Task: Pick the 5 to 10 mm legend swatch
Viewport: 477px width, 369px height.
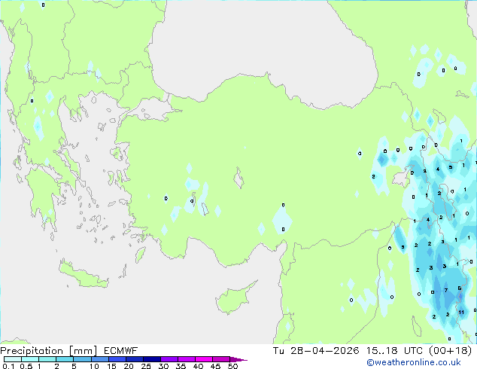Action: coord(82,359)
